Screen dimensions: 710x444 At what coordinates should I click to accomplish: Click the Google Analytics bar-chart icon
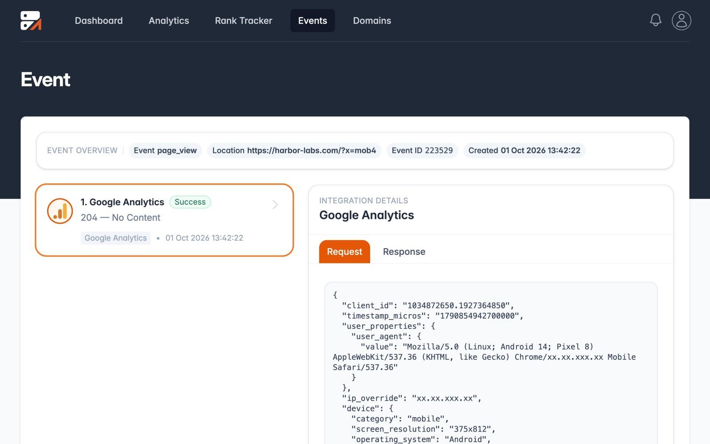60,211
